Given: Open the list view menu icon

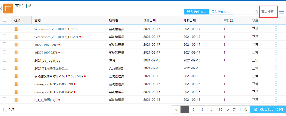Looking at the screenshot, I should [281, 12].
